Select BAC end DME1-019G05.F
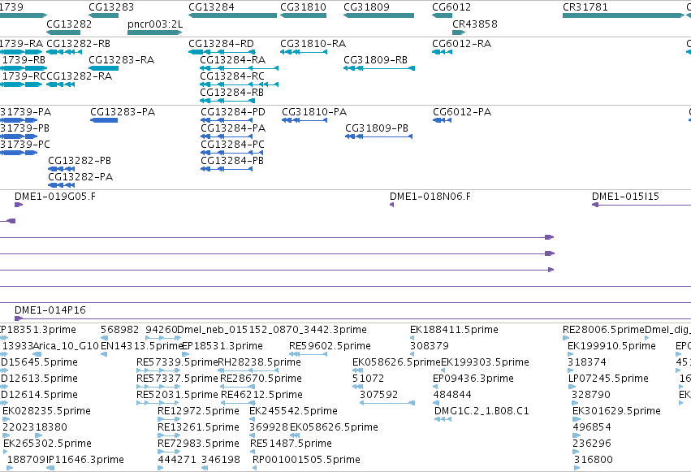 click(x=19, y=205)
